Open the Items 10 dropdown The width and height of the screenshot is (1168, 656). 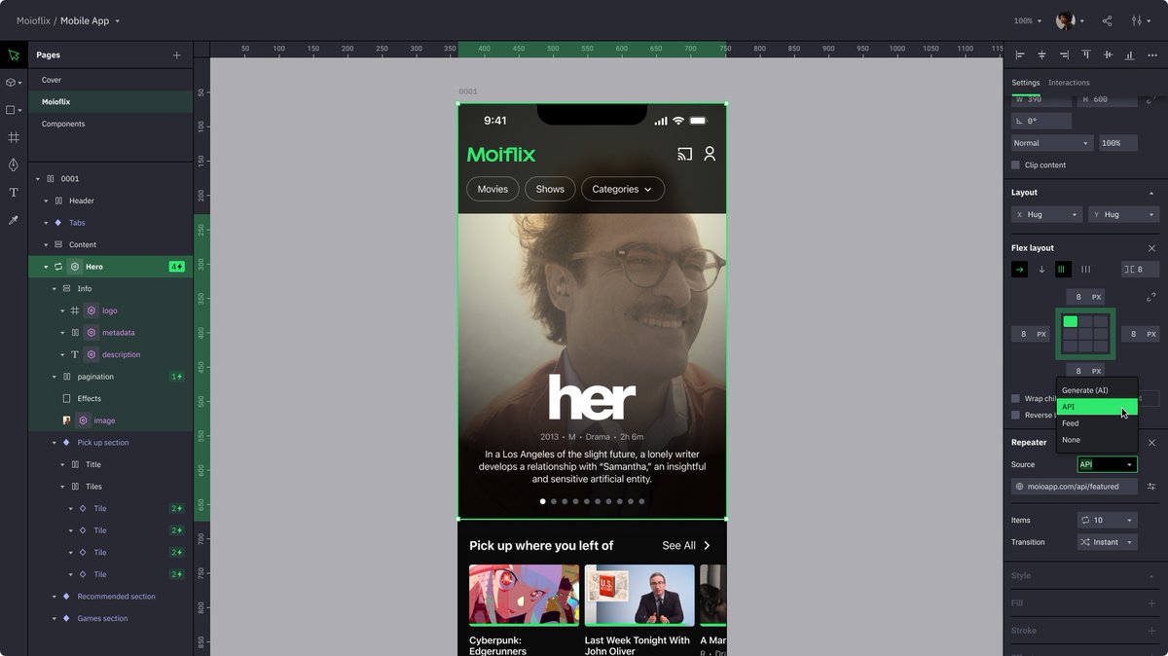click(1107, 521)
